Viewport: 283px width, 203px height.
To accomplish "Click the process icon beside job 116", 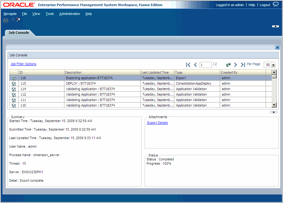I will click(13, 78).
